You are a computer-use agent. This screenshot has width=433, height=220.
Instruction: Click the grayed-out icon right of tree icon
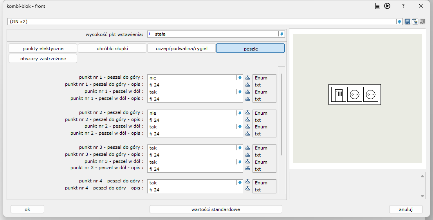pyautogui.click(x=422, y=22)
